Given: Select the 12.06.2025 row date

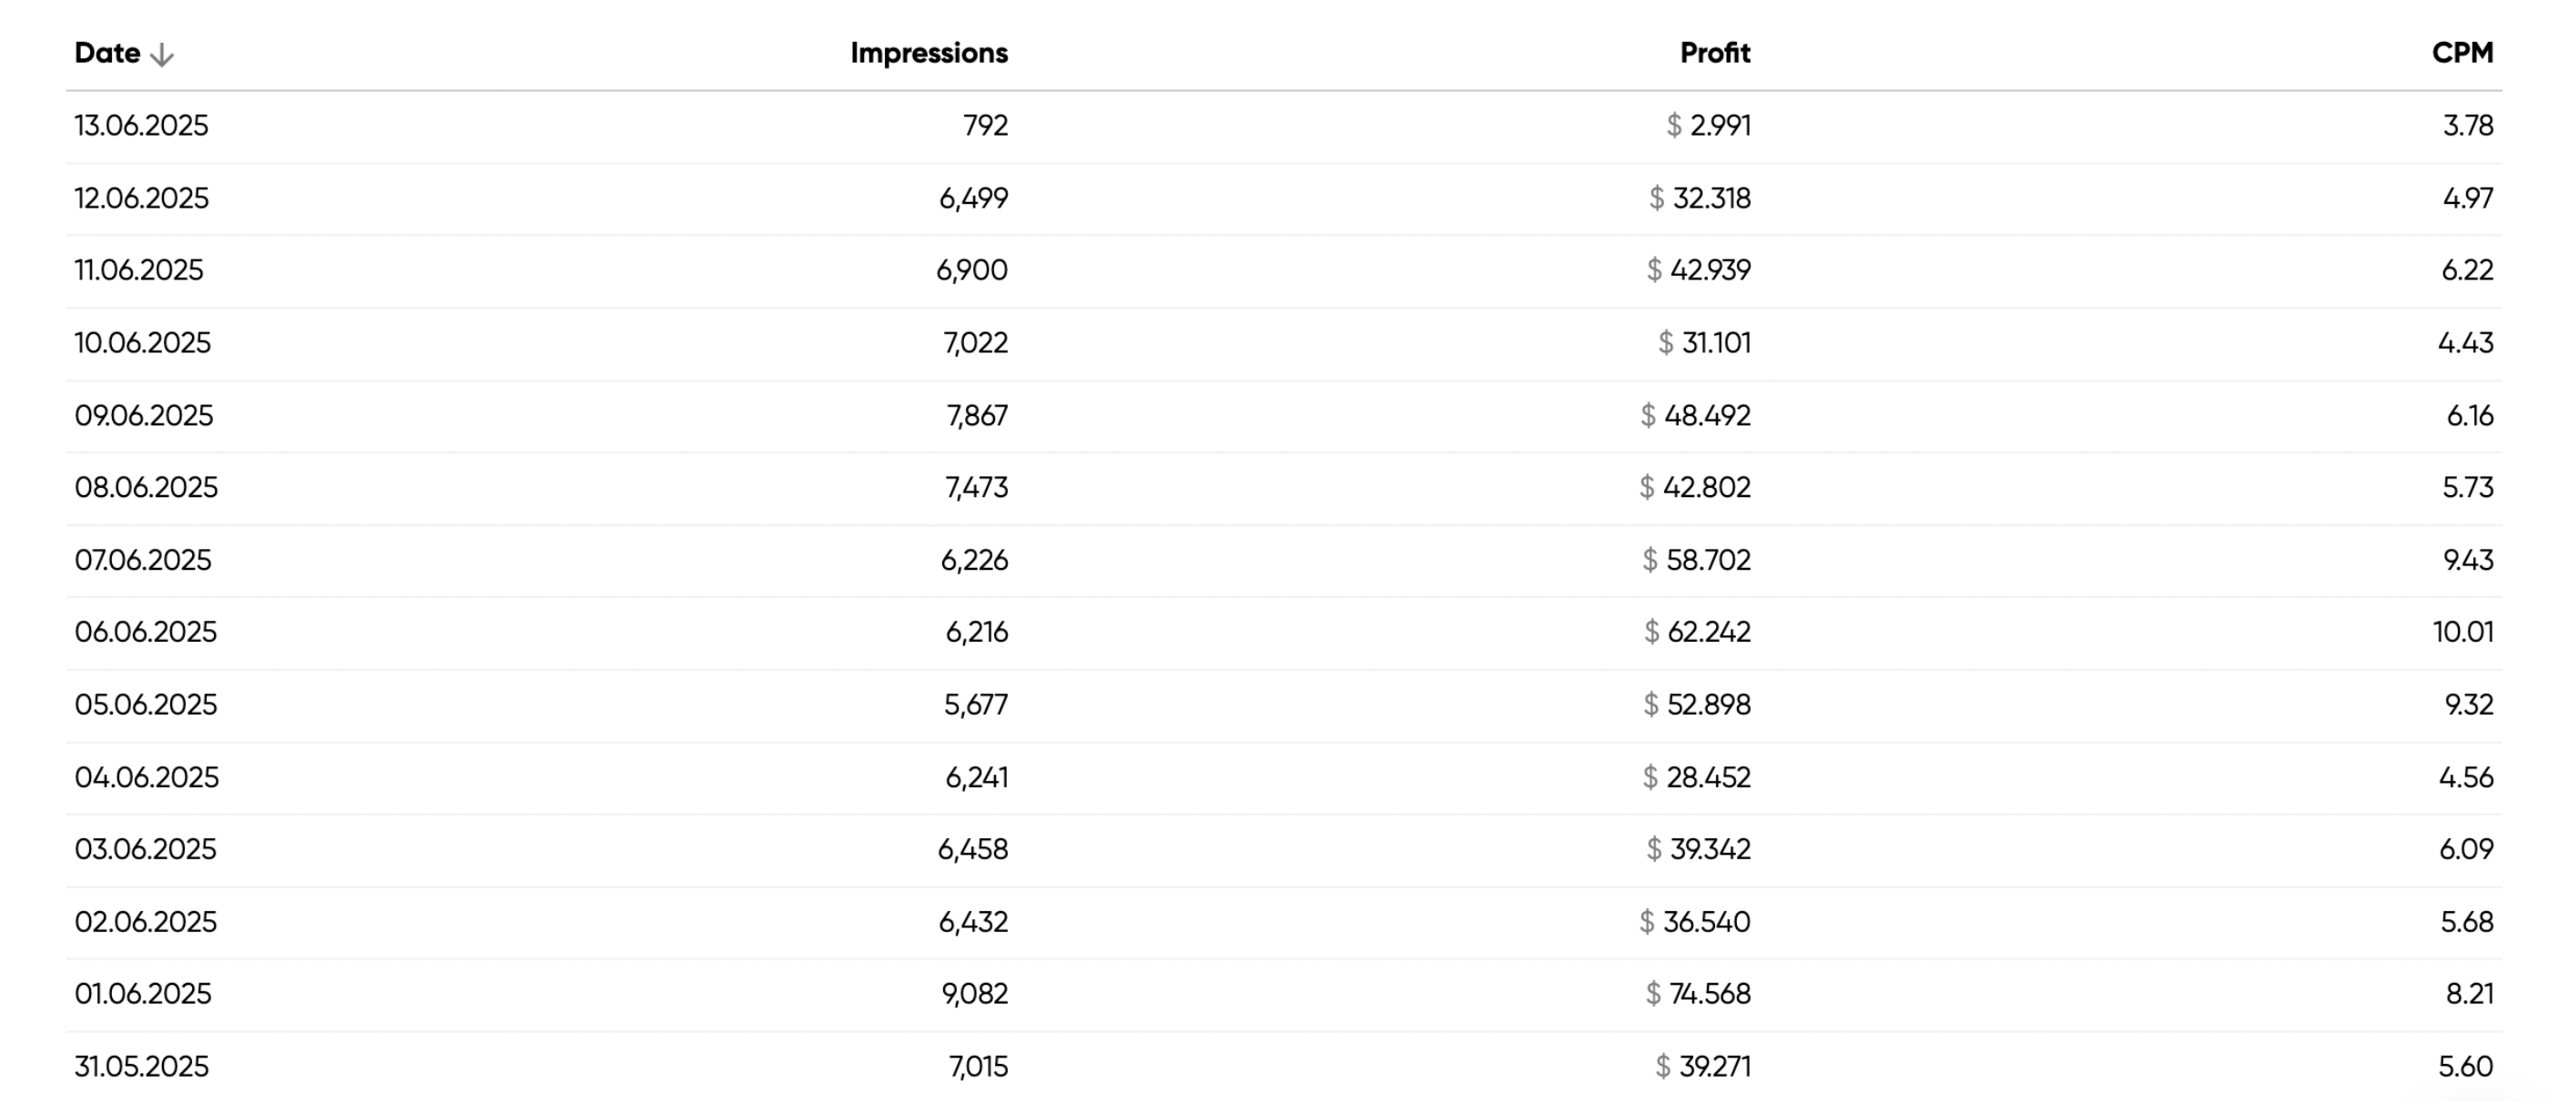Looking at the screenshot, I should 142,198.
